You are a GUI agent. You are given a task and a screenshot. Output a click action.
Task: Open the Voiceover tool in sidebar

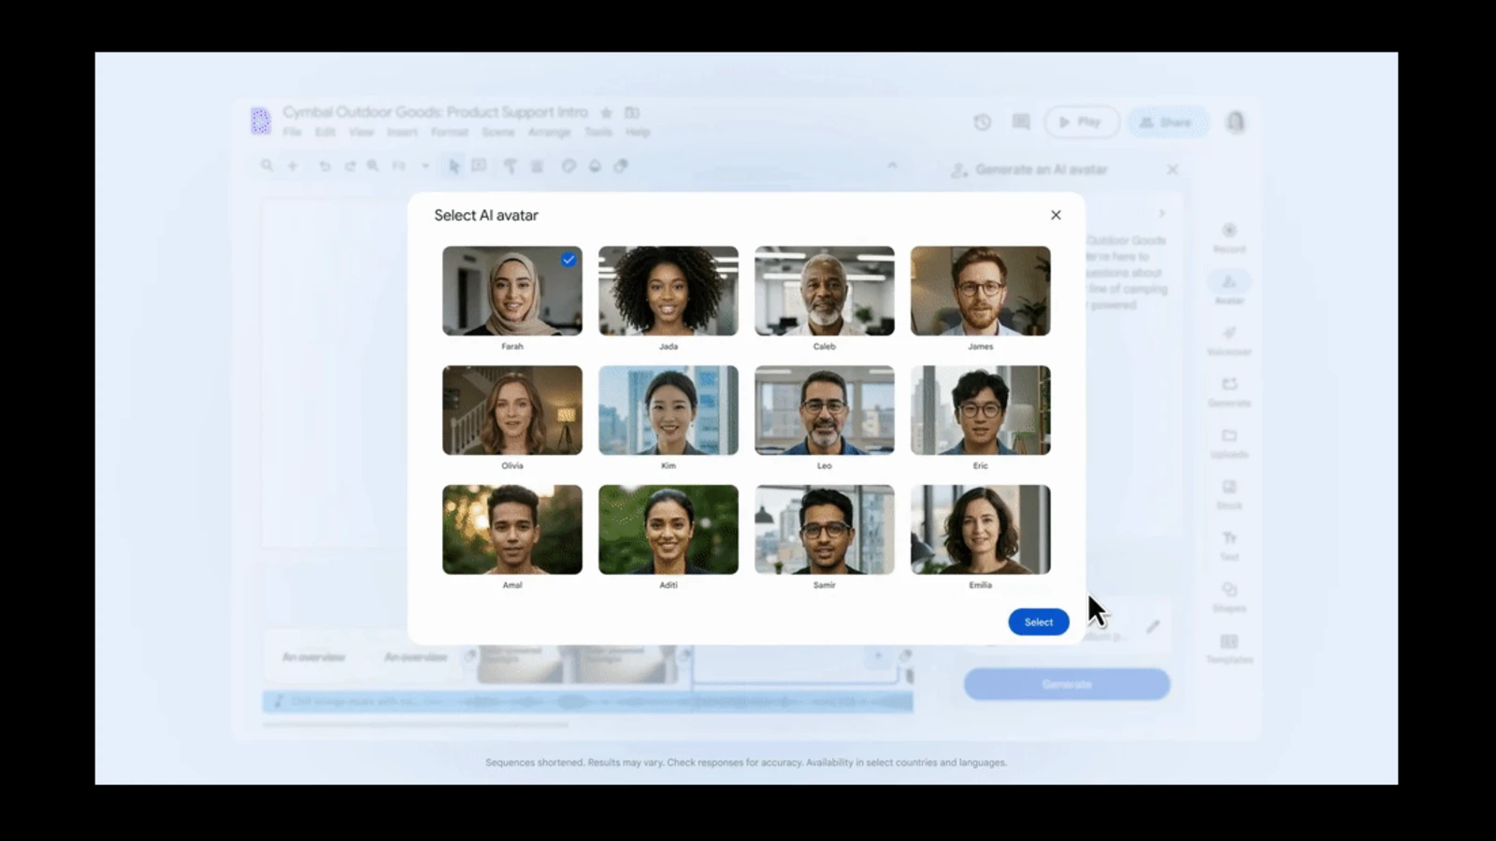click(1229, 339)
